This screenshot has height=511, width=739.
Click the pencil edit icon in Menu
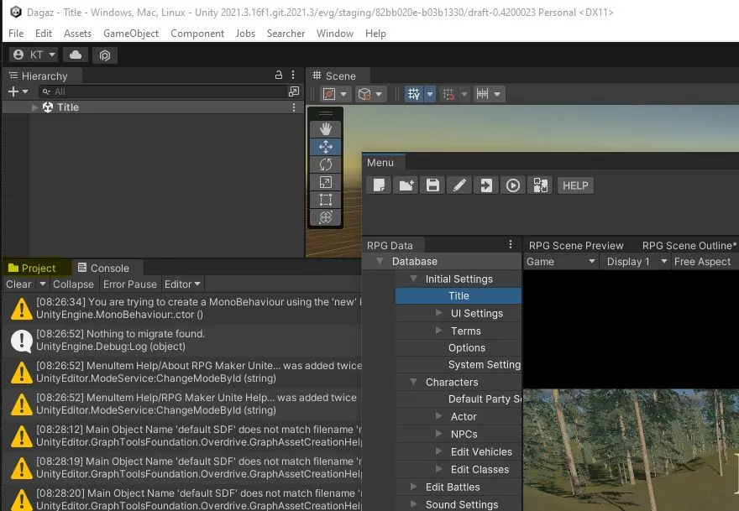point(459,185)
